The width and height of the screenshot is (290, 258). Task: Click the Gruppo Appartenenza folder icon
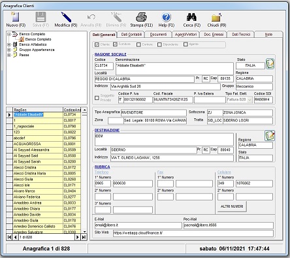15,50
